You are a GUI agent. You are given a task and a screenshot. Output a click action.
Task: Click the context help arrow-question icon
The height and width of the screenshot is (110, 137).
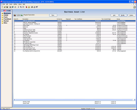pos(37,7)
